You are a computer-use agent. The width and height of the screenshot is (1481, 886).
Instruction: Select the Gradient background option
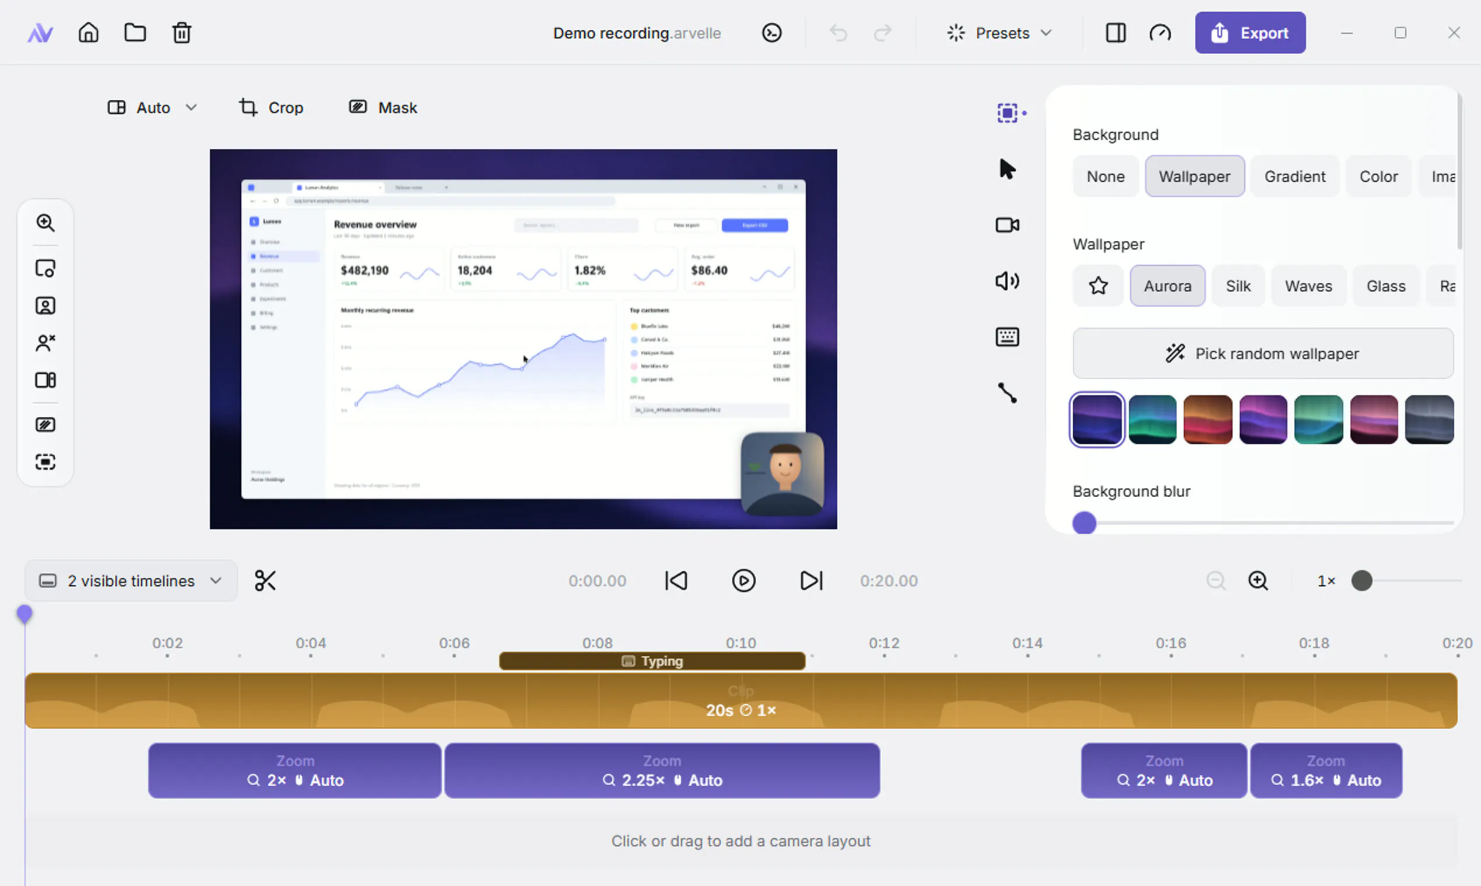click(x=1294, y=176)
